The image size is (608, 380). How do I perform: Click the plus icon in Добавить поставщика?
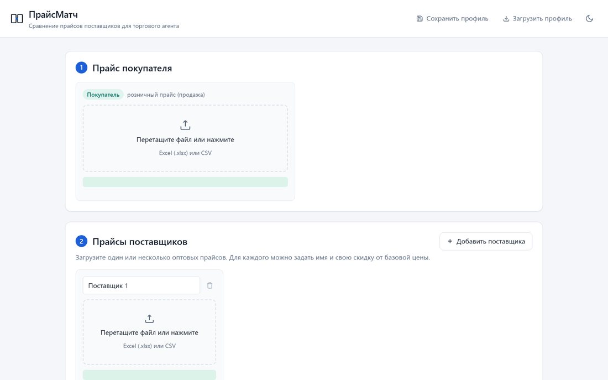(450, 241)
